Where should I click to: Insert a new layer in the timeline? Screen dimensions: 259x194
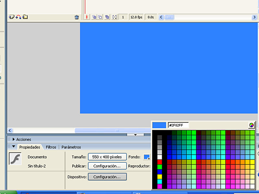pos(12,16)
